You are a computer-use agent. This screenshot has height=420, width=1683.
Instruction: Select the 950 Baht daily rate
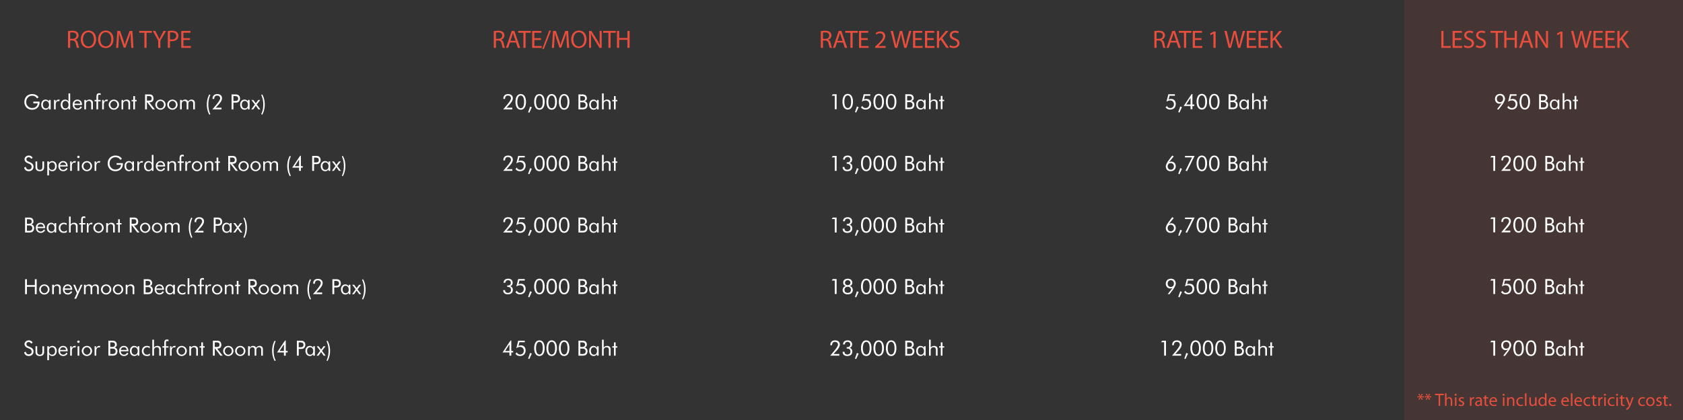click(1536, 103)
